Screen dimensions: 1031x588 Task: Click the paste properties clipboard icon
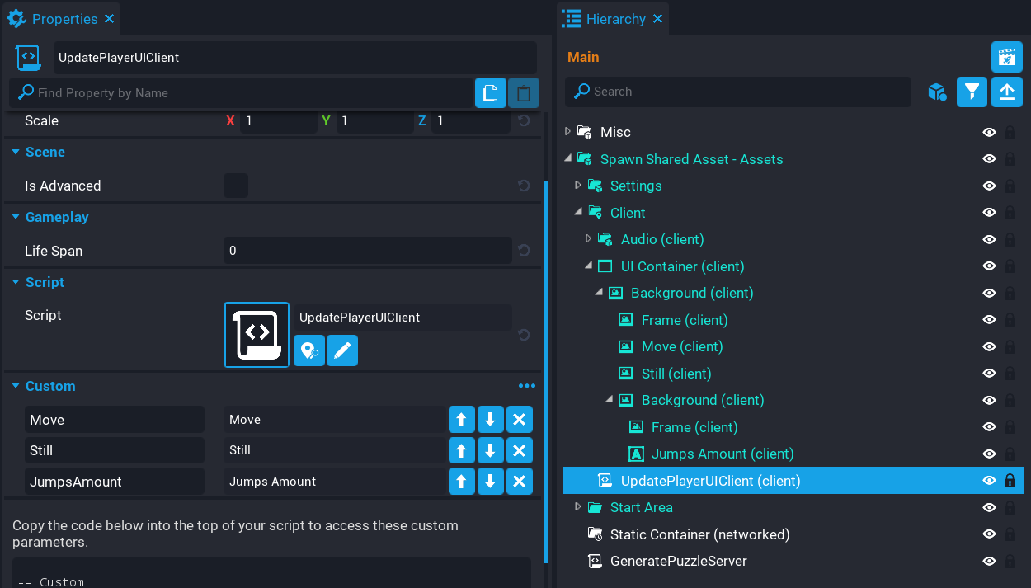[523, 93]
